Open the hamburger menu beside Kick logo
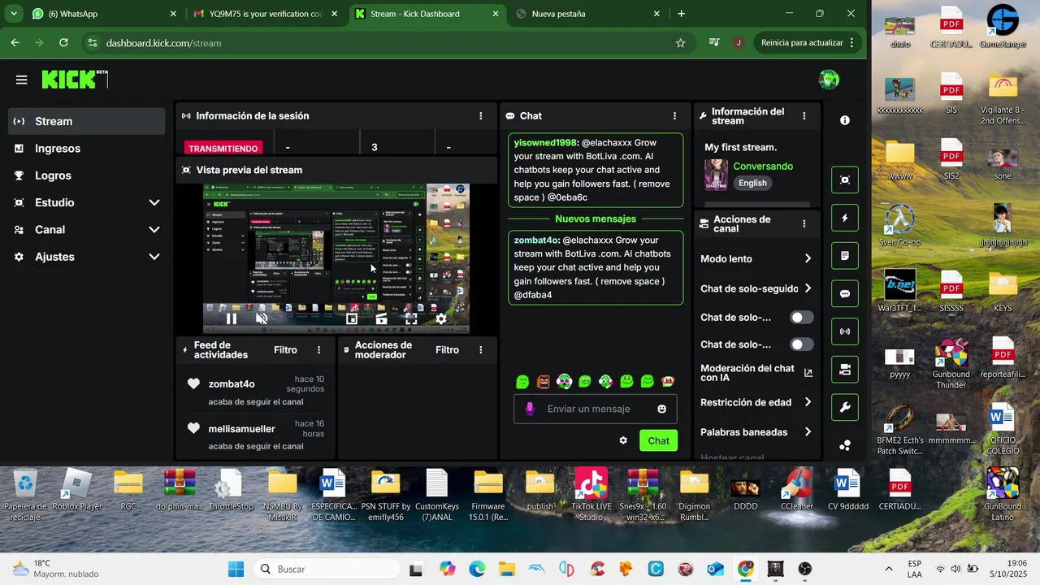The image size is (1040, 585). (21, 80)
